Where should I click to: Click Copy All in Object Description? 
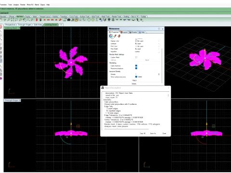(142, 133)
